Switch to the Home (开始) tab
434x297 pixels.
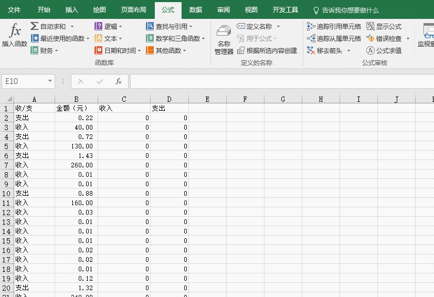44,10
